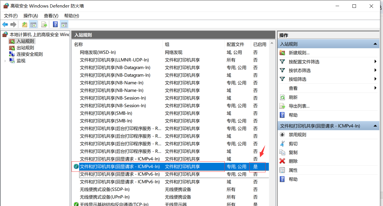
Task: Click the 入站规则 tree icon
Action: 12,41
